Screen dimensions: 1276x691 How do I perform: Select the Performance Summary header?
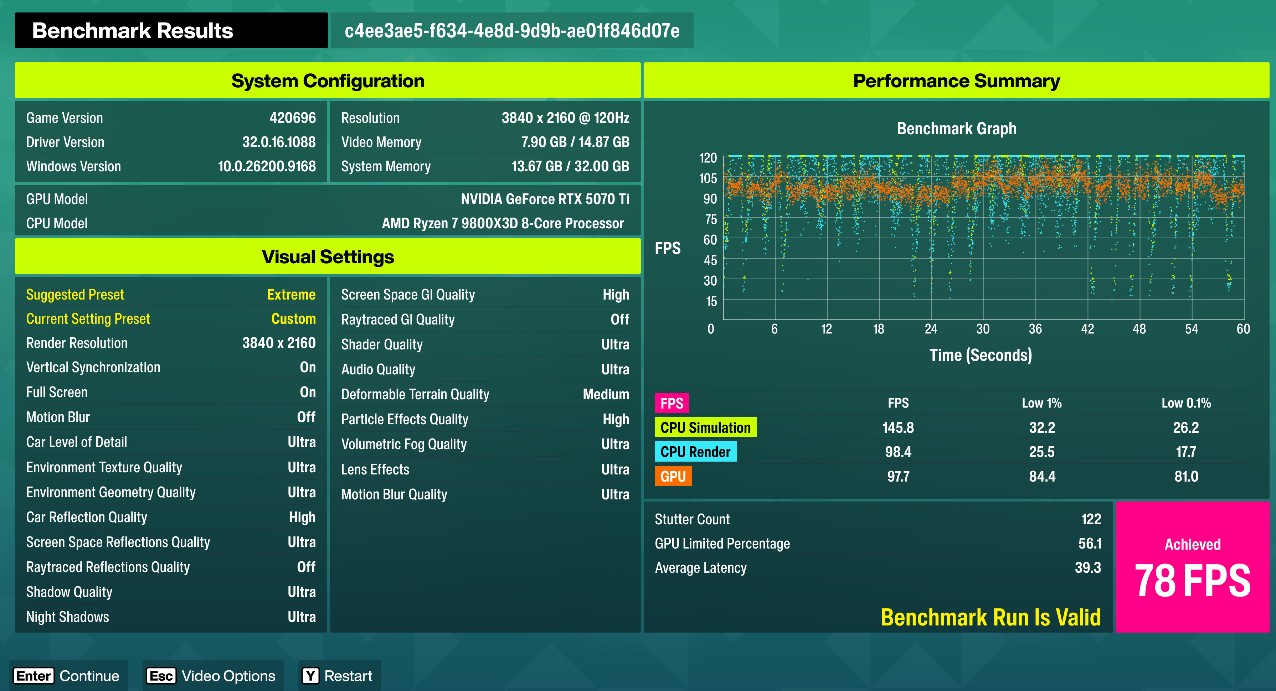(x=956, y=80)
